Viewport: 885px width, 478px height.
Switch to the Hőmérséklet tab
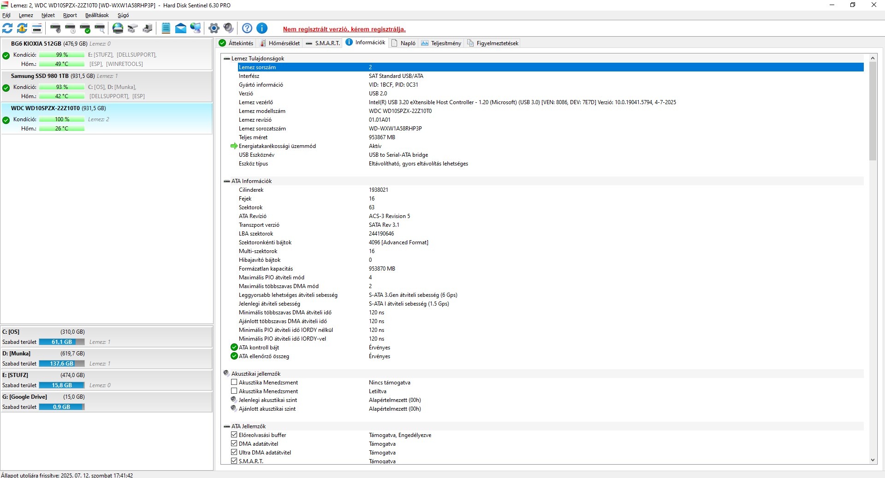(x=279, y=43)
